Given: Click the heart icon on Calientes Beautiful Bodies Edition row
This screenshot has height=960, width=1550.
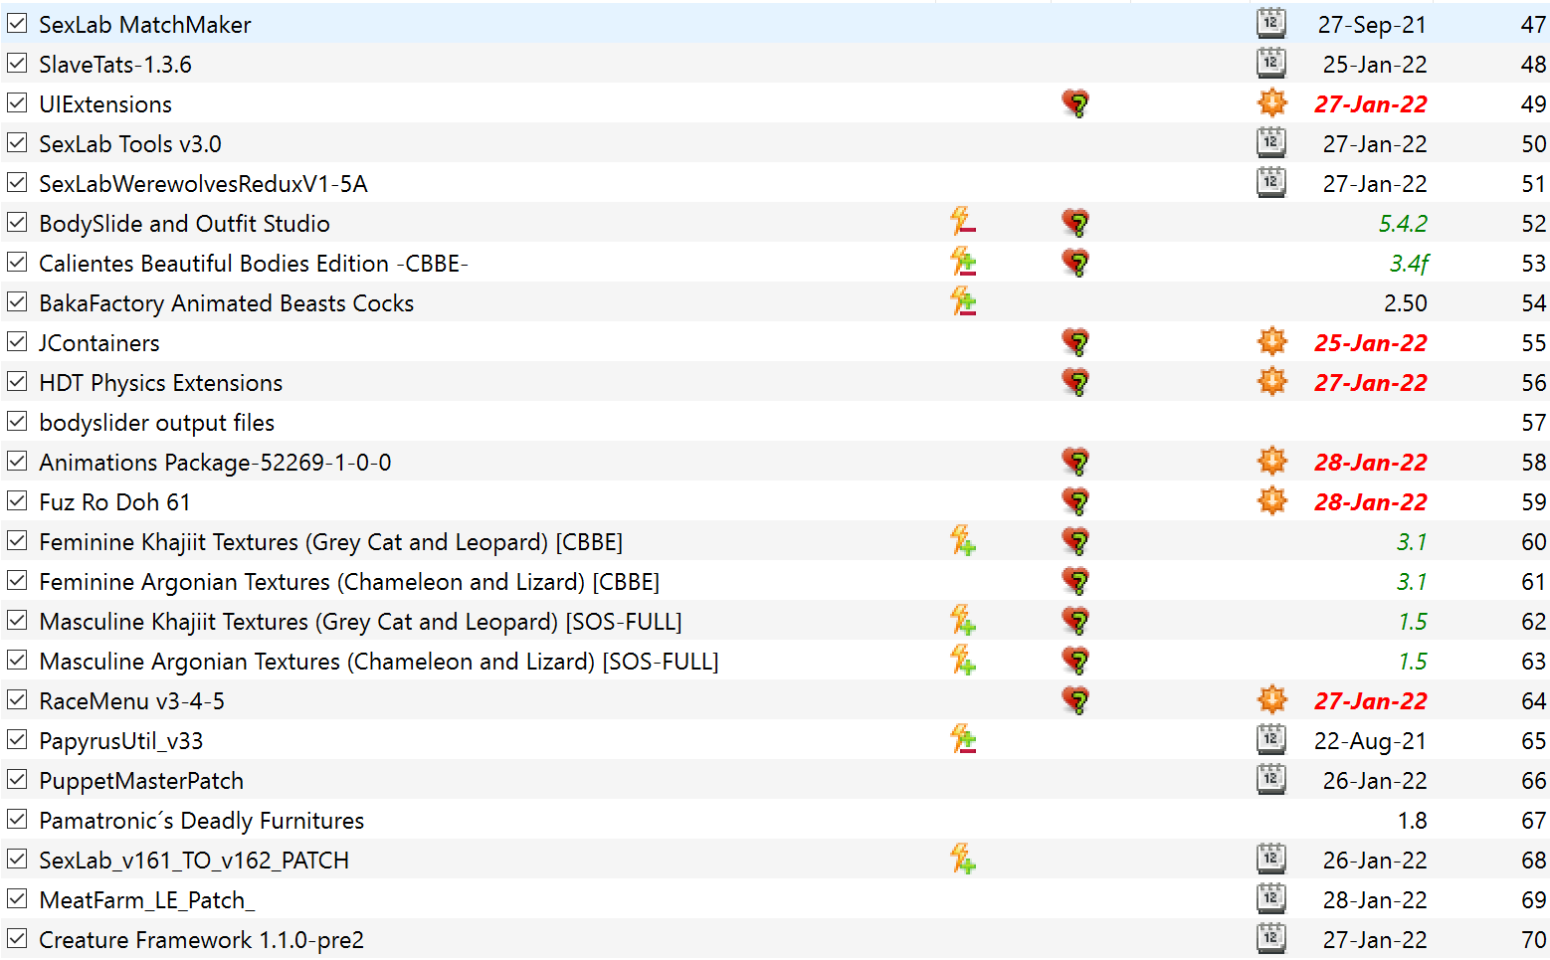Looking at the screenshot, I should tap(1075, 262).
